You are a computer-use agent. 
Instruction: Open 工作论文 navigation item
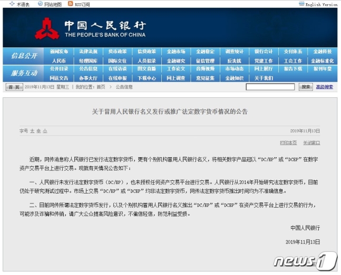[x=176, y=69]
